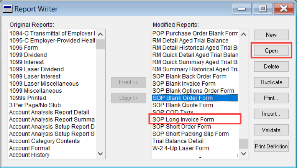The height and width of the screenshot is (168, 297).
Task: Select 1099 Interest in Original Reports
Action: [x=26, y=62]
